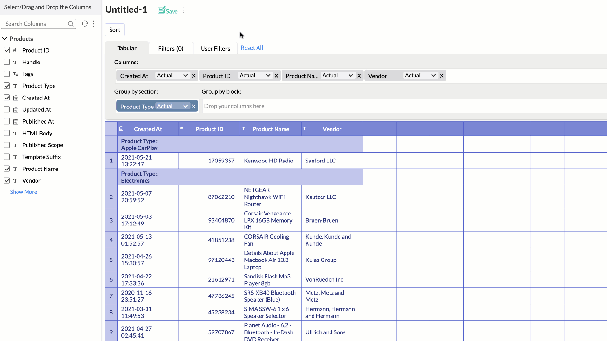Click the Save icon next to Untitled-1
The image size is (607, 341).
click(161, 10)
